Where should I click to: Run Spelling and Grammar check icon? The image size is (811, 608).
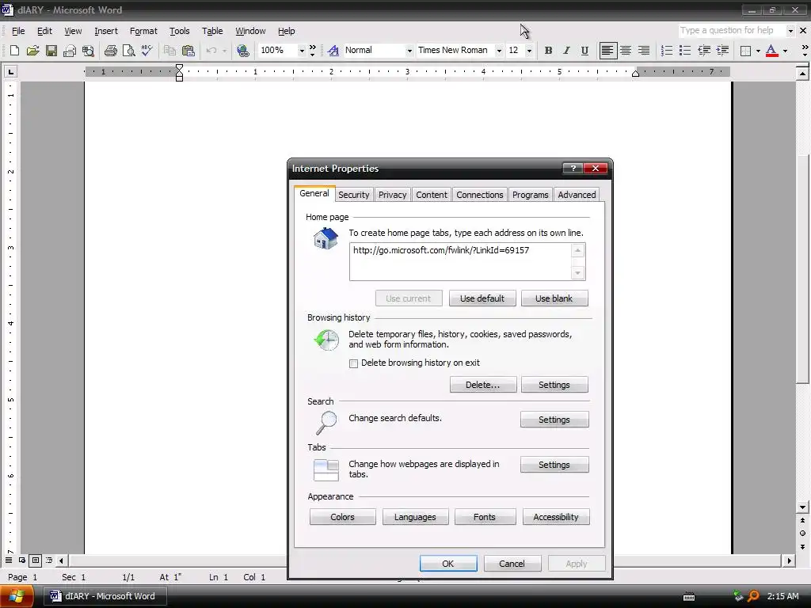(147, 50)
